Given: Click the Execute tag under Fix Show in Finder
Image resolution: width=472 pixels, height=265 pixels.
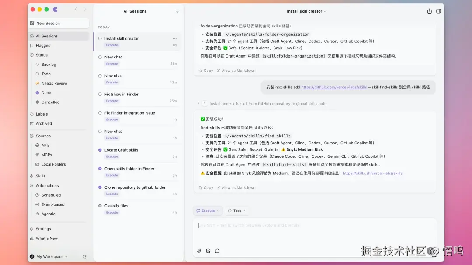Looking at the screenshot, I should [112, 101].
